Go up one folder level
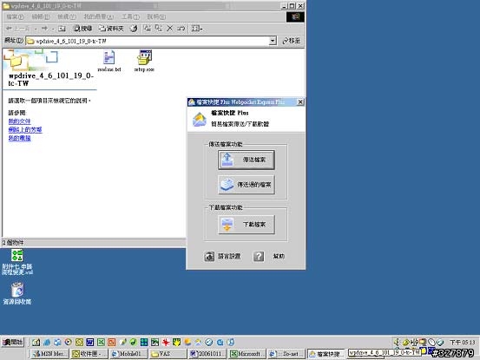480x360 pixels. (x=62, y=29)
